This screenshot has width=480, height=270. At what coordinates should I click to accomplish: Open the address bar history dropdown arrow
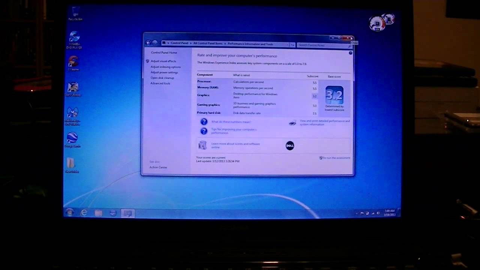(288, 45)
